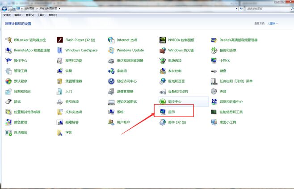Open the 程序和功能 icon
This screenshot has height=189, width=294.
tap(60, 61)
